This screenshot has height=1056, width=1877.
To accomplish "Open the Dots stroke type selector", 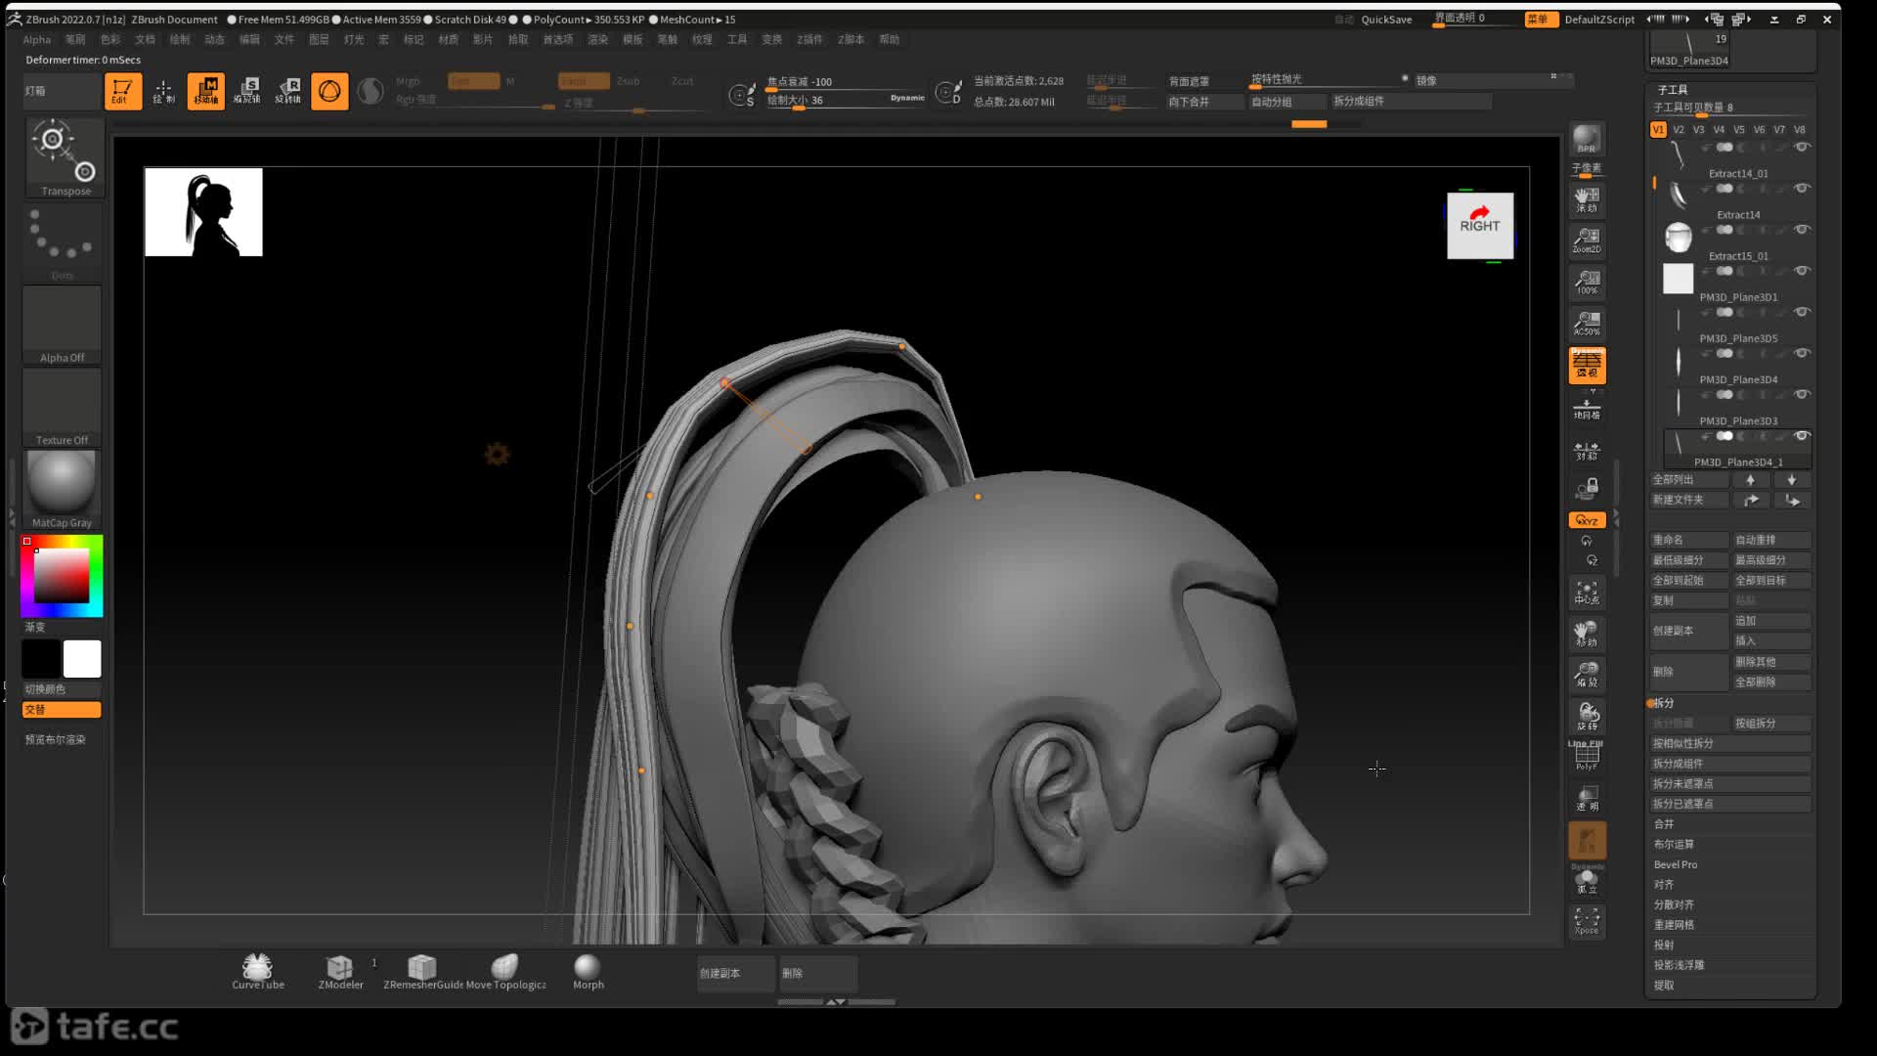I will point(62,242).
